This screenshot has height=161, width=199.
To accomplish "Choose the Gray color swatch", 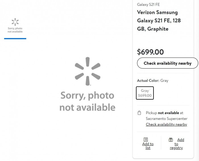I will point(145,93).
